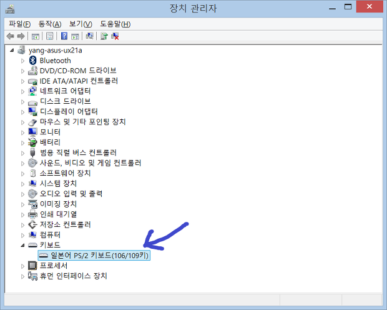Toggle the show/hide console tree icon

coord(36,36)
